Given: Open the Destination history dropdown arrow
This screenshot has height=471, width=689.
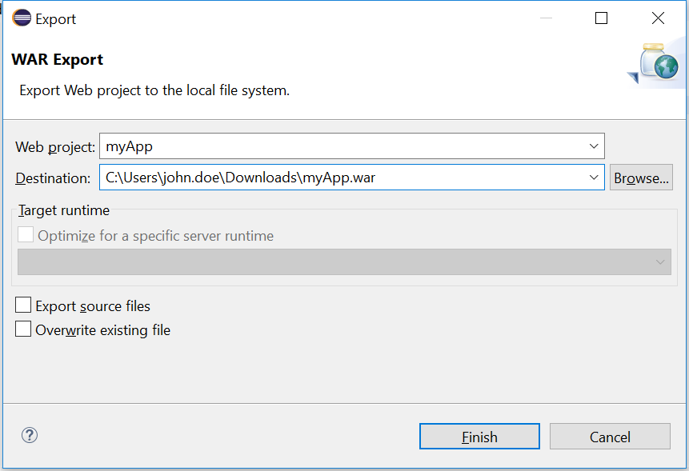Looking at the screenshot, I should click(593, 178).
